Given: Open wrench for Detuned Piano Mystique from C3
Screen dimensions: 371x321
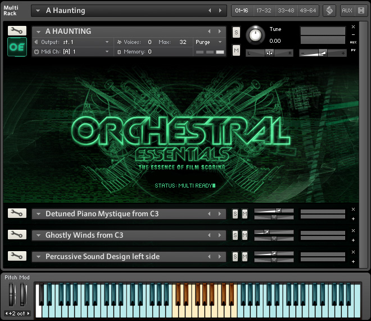Looking at the screenshot, I should [x=17, y=213].
